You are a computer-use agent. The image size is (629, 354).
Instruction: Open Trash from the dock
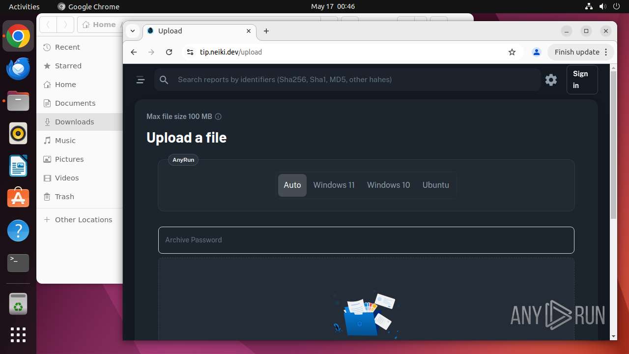click(x=18, y=304)
